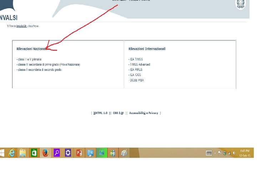
Task: Open the OCSE PISA link
Action: 136,80
